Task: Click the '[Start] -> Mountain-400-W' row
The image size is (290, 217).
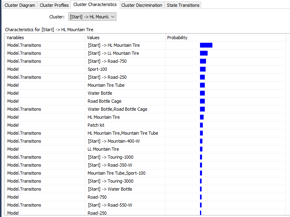Action: [x=113, y=141]
